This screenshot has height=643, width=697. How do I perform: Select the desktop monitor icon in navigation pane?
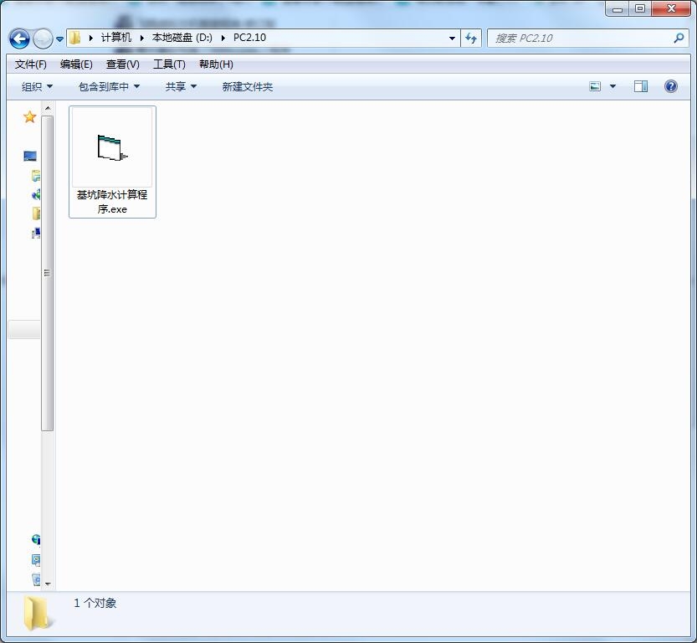click(x=30, y=157)
